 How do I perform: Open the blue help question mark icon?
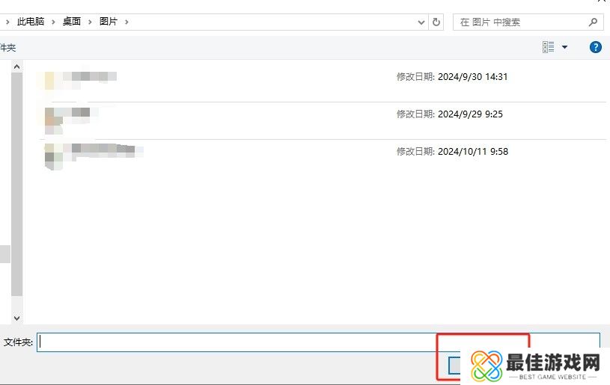point(596,47)
